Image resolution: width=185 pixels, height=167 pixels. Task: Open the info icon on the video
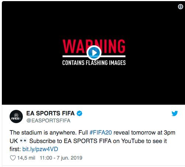(180, 7)
